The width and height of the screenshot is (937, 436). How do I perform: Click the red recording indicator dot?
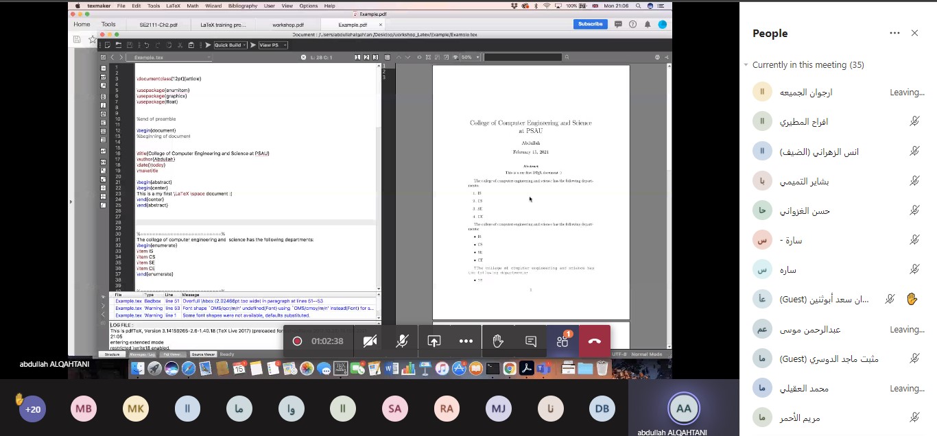pos(297,341)
